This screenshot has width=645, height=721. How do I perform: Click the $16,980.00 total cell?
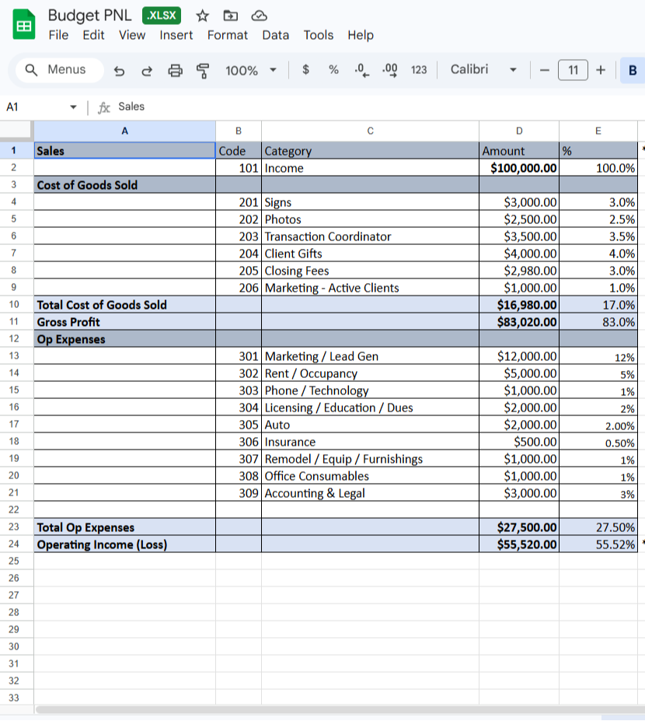point(519,304)
